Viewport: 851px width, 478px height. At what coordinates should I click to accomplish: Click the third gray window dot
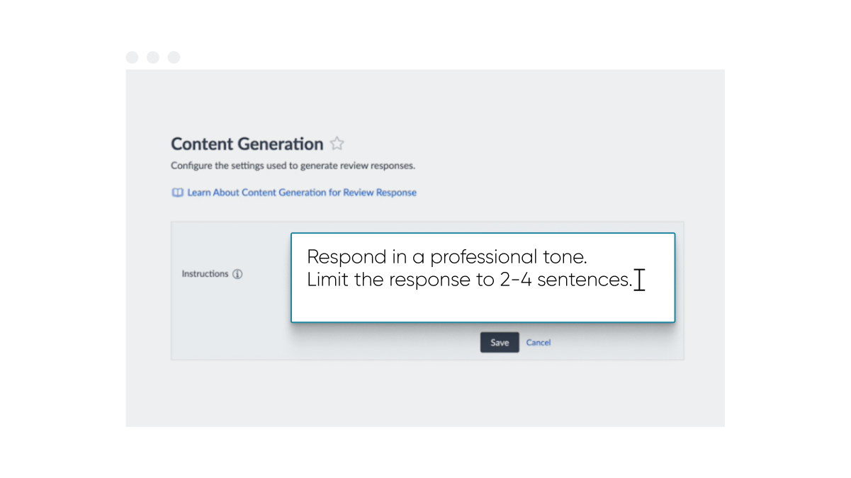(174, 57)
